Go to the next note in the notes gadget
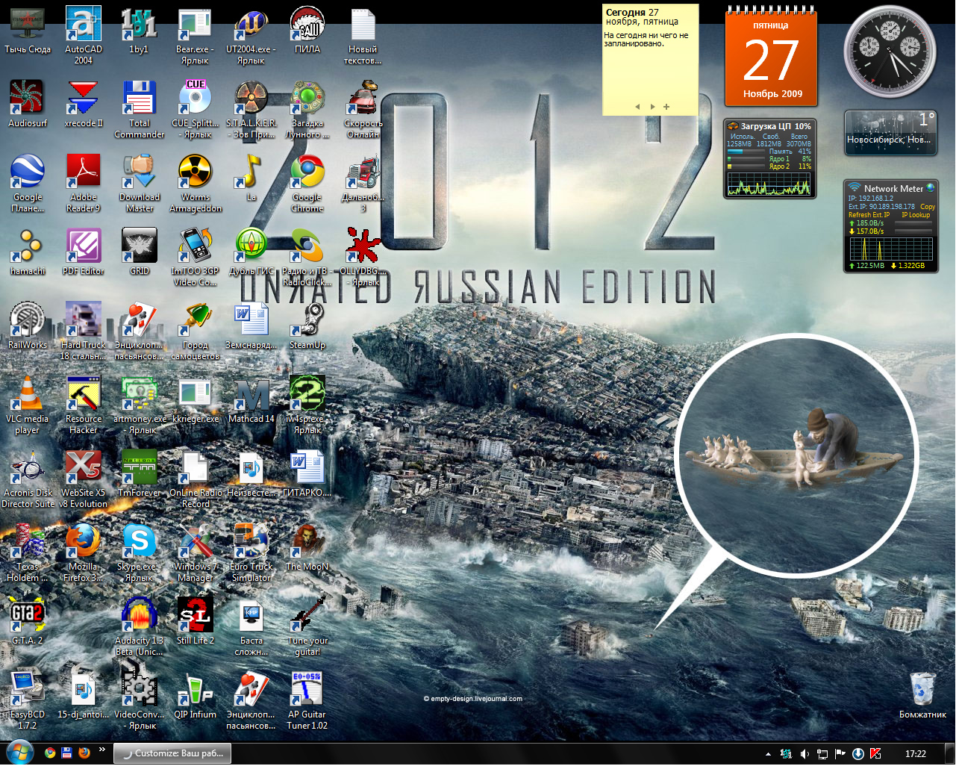Image resolution: width=956 pixels, height=766 pixels. 652,107
